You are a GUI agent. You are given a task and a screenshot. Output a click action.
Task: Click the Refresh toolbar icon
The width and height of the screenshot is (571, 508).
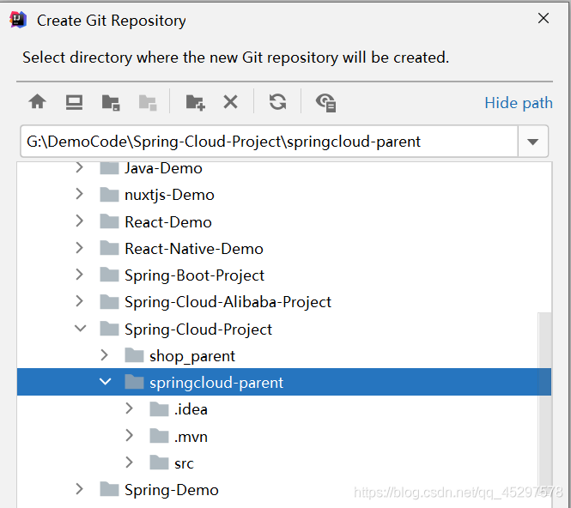(277, 102)
